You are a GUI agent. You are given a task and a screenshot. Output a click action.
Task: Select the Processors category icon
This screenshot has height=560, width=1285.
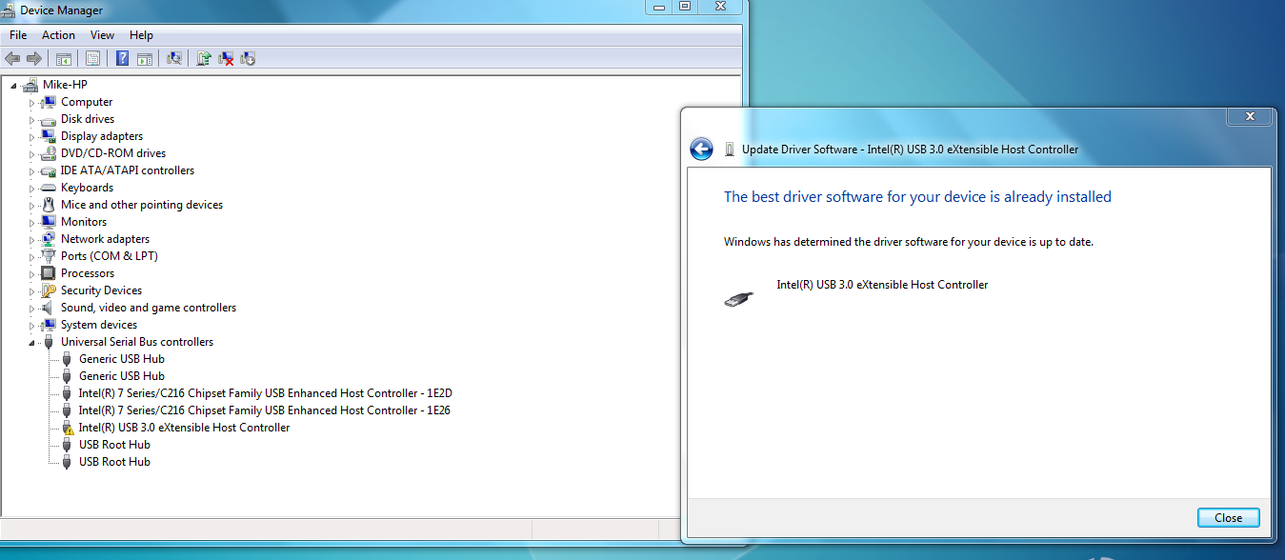point(49,273)
